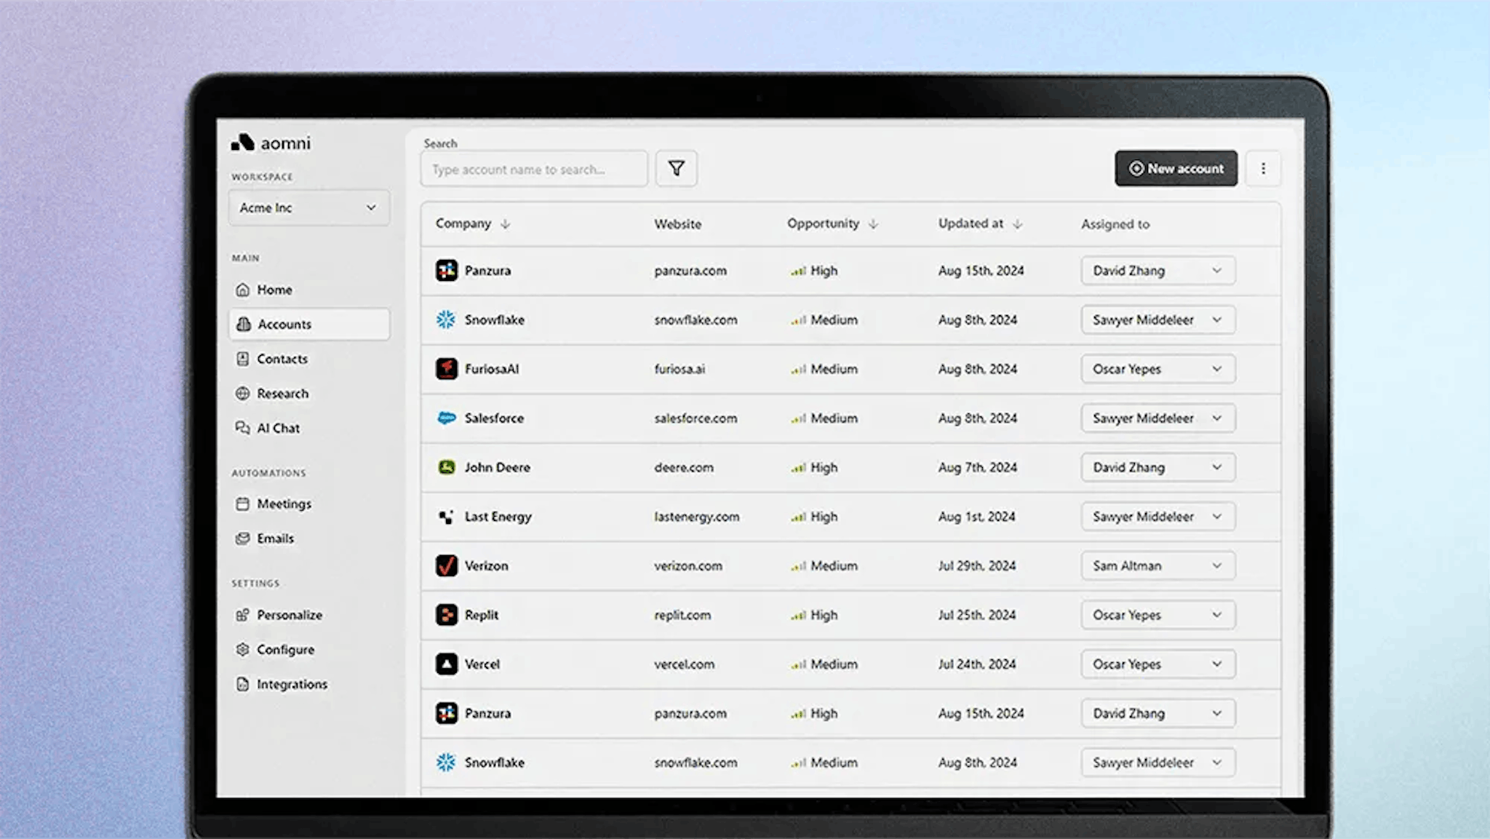The image size is (1490, 839).
Task: Click the John Deere logo icon
Action: point(446,467)
